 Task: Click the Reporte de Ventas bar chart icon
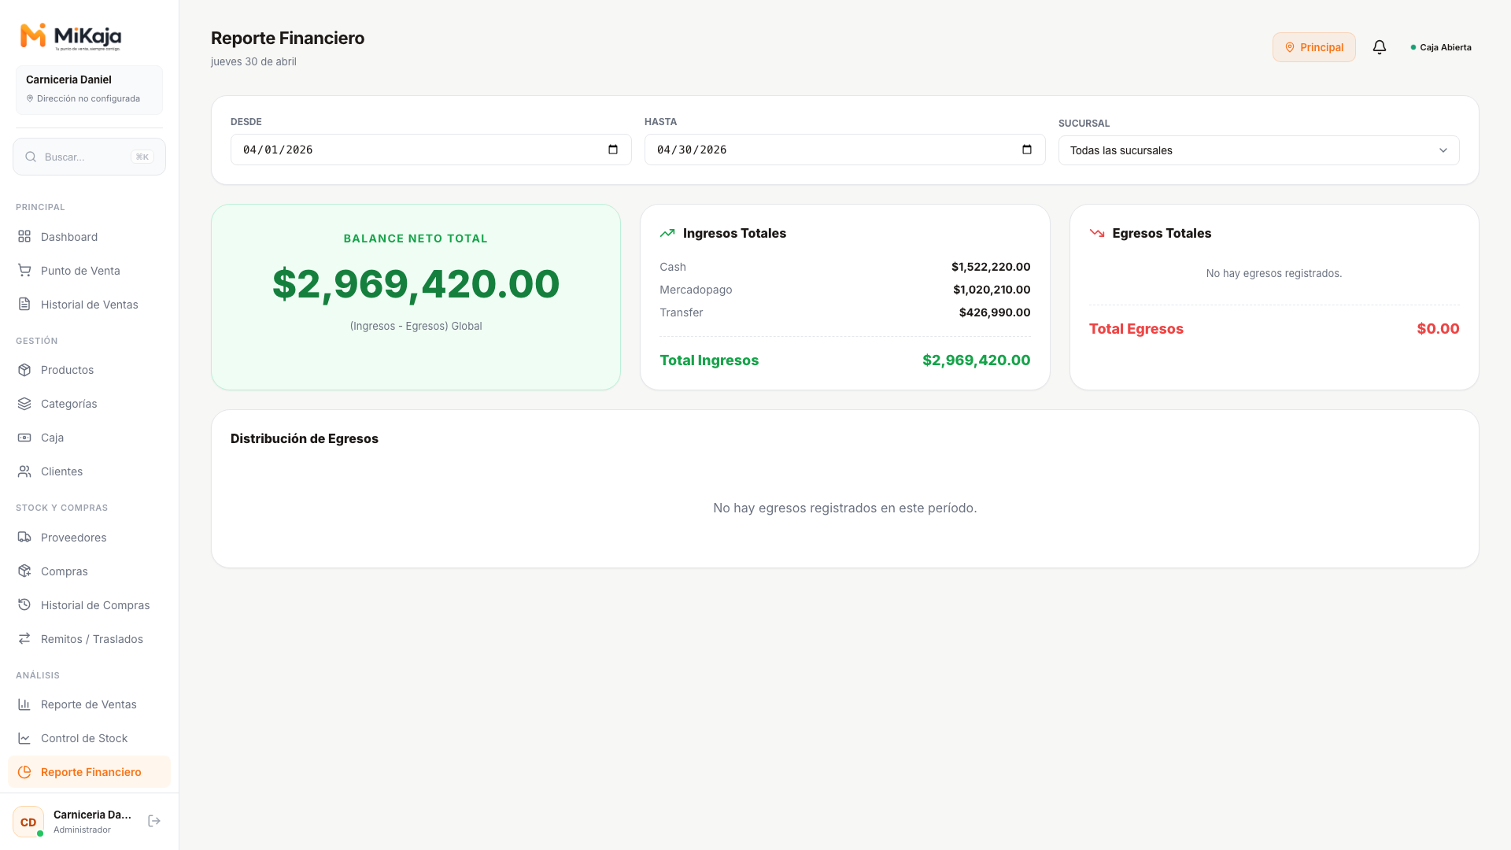pyautogui.click(x=24, y=704)
